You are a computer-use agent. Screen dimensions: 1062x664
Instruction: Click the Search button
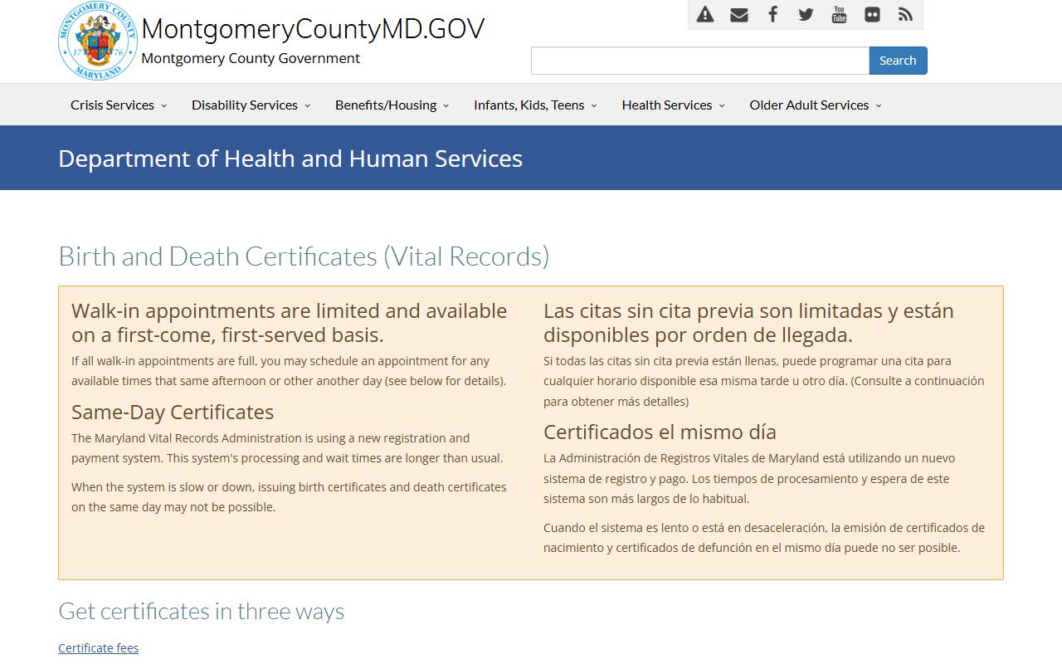click(x=898, y=61)
